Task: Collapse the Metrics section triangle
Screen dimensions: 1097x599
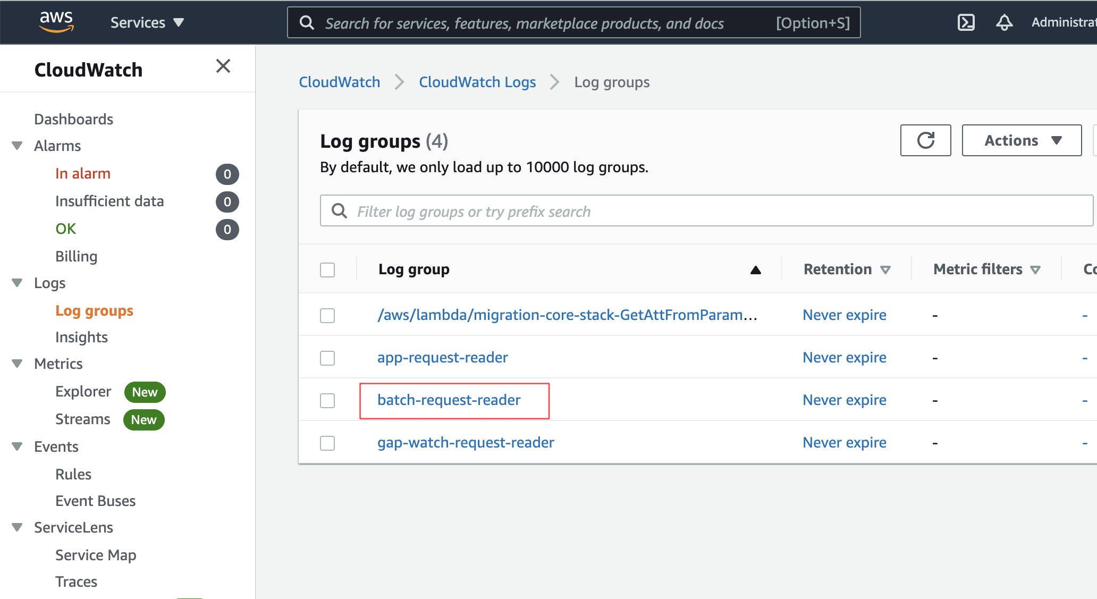Action: [17, 364]
